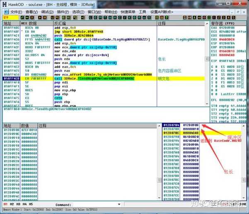
Task: Switch to hex dump tab H5
Action: (31, 204)
